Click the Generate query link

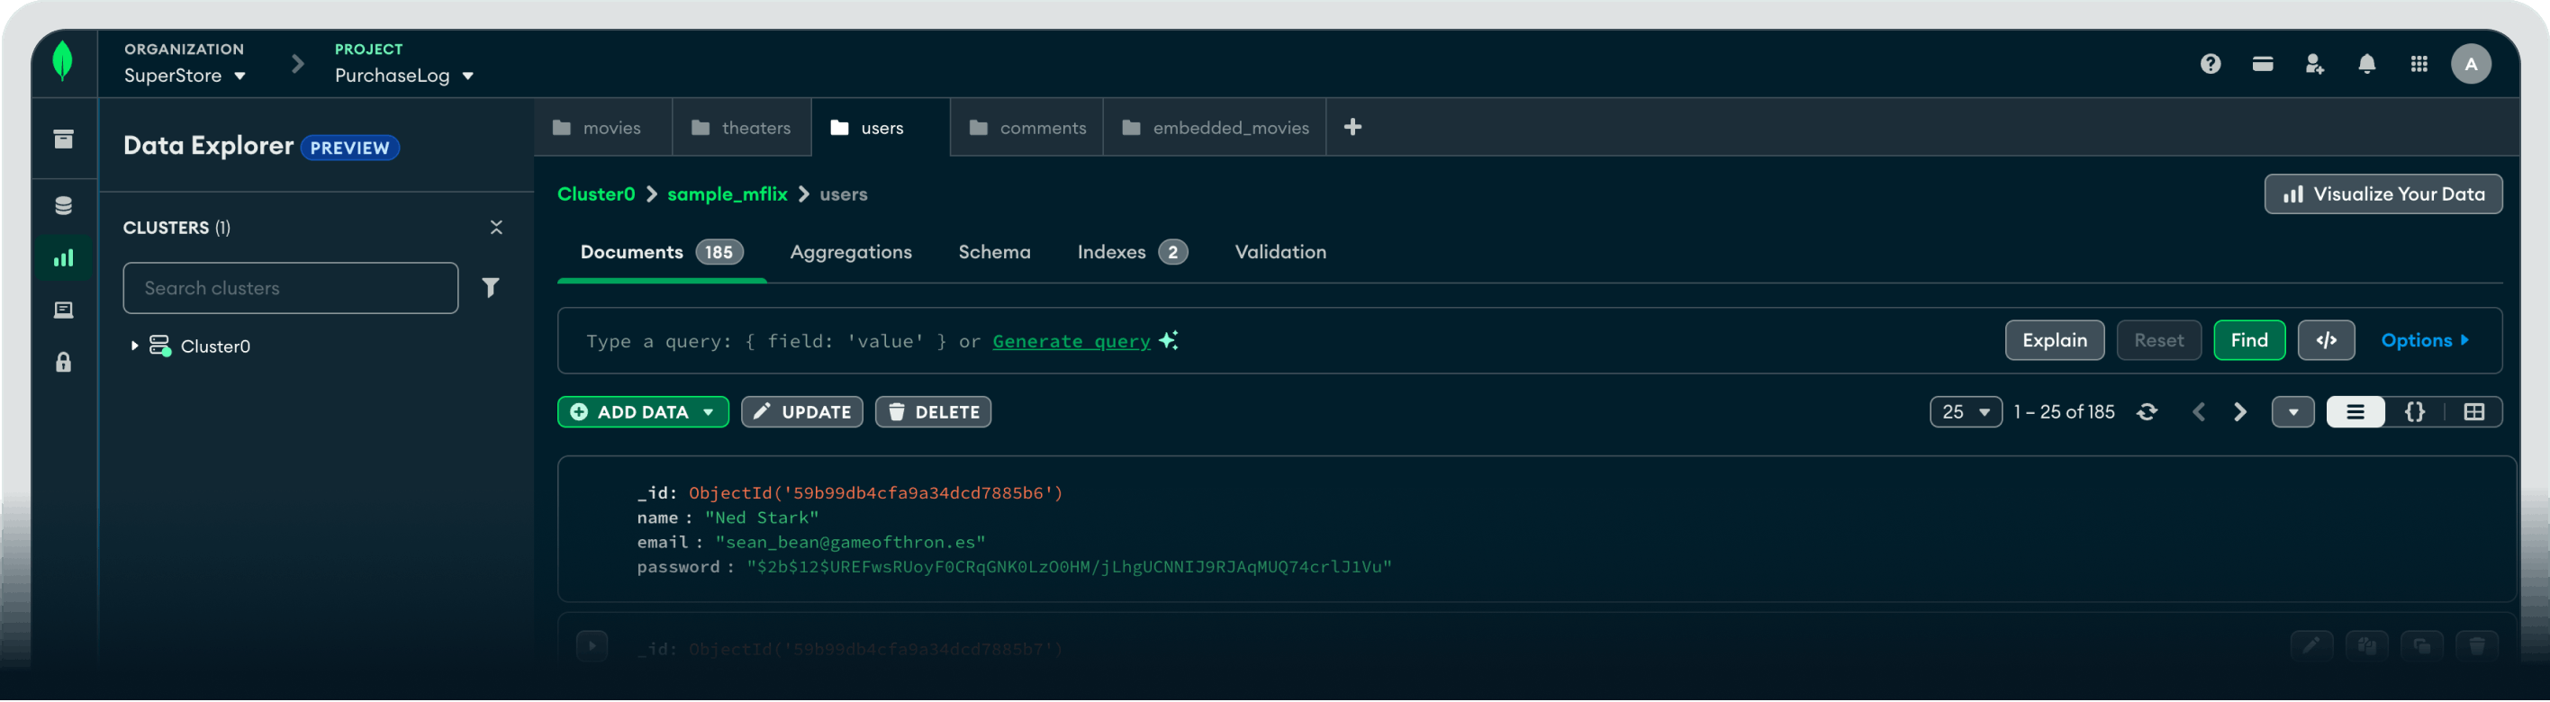pos(1072,342)
